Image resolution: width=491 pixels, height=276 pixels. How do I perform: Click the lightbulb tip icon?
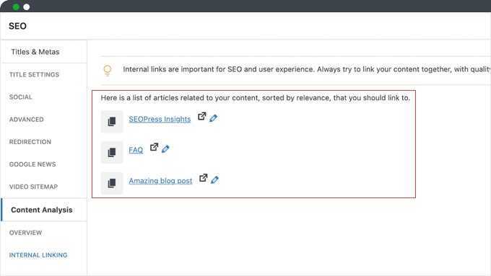coord(108,71)
